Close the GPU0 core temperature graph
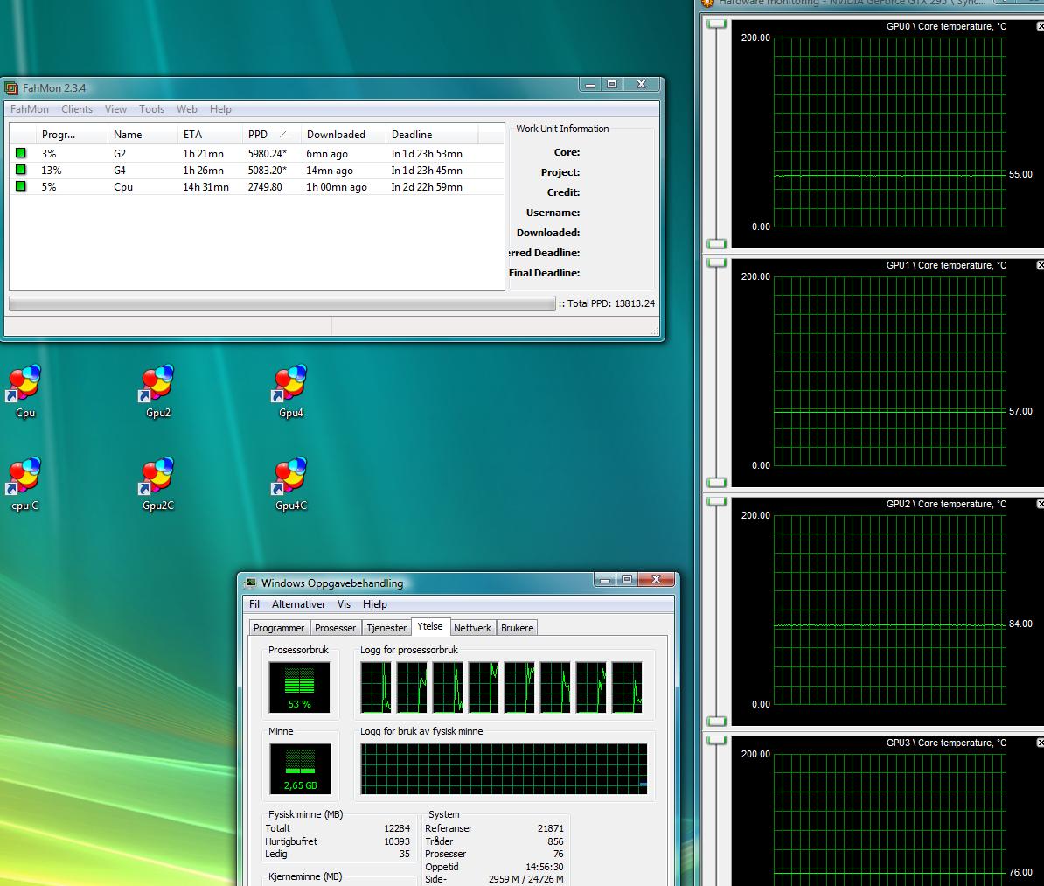Viewport: 1044px width, 886px height. pyautogui.click(x=1040, y=26)
